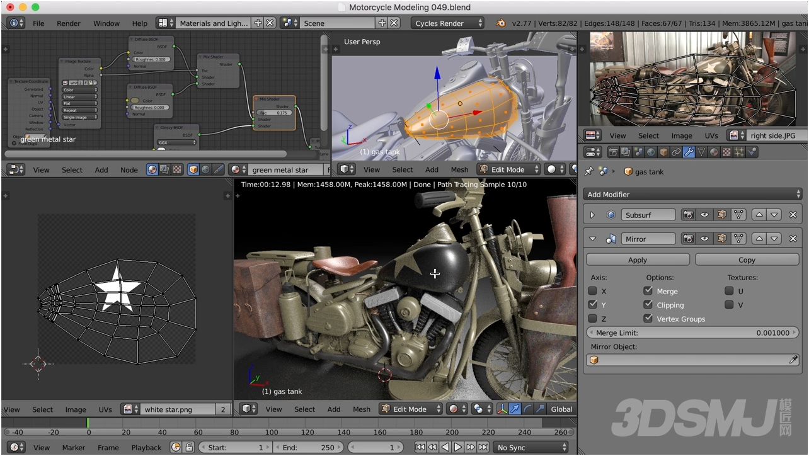Select texture nodes type in node editor header
809x456 pixels.
[177, 169]
